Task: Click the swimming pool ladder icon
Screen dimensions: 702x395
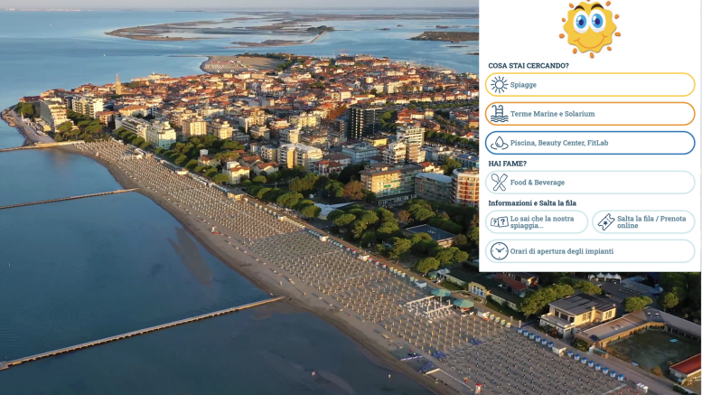Action: pos(499,114)
